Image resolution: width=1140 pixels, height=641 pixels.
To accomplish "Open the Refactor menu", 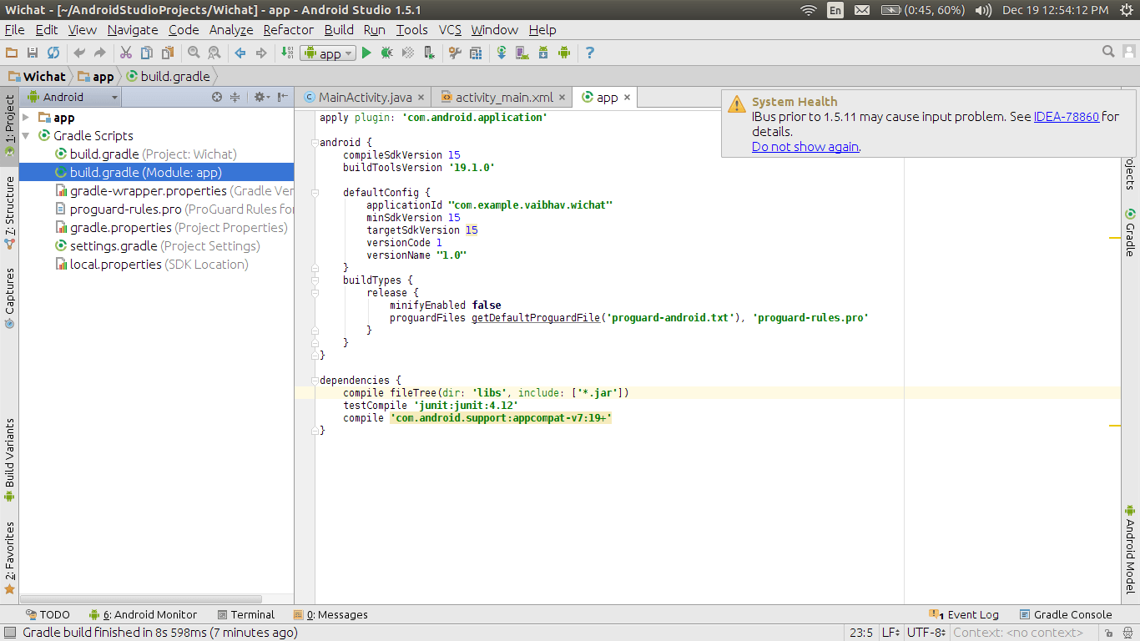I will (x=289, y=30).
